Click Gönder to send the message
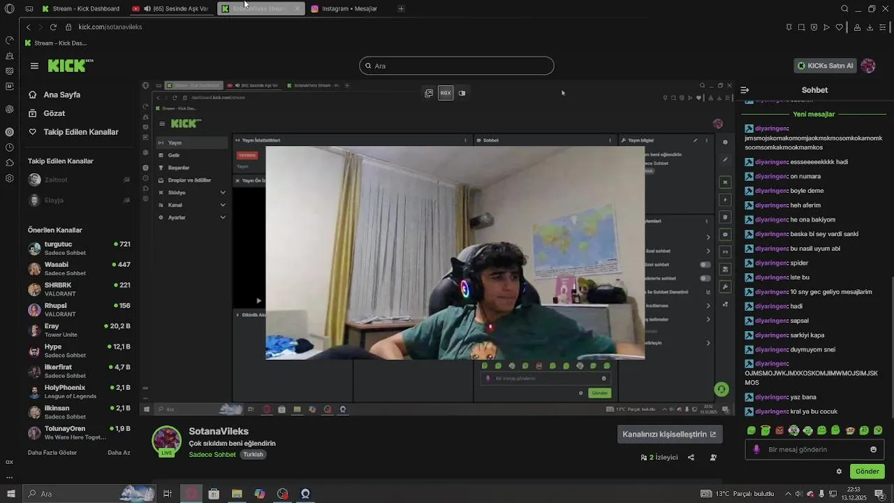 867,472
